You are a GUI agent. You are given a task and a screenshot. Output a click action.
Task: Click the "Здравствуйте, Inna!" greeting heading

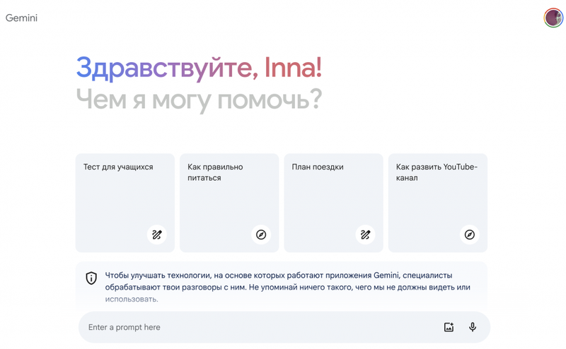tap(199, 68)
